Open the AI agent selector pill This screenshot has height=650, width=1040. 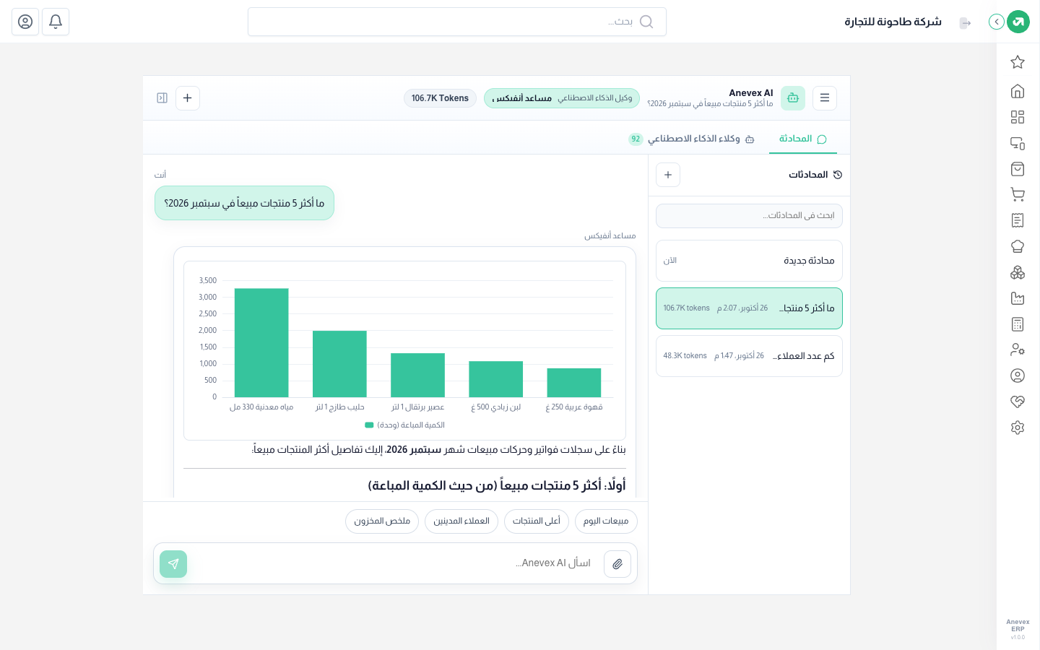coord(562,98)
